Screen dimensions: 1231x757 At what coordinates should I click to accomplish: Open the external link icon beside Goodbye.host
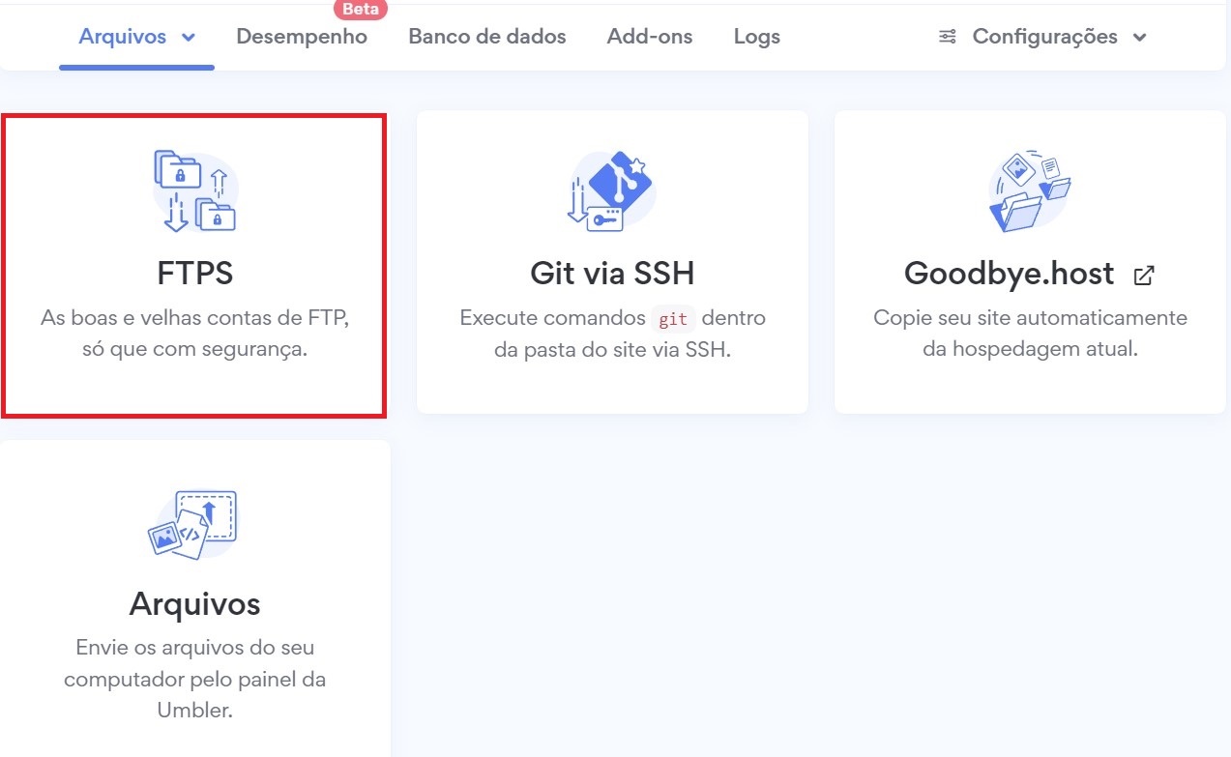[1144, 276]
